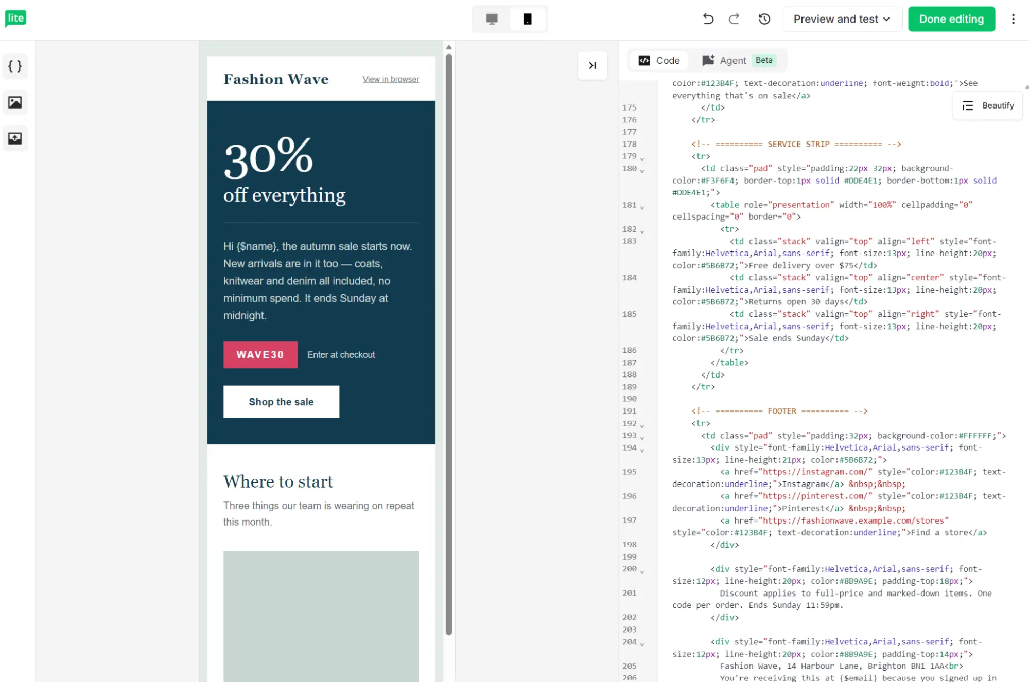The image size is (1029, 683).
Task: Click the '30%' headline in preview
Action: pos(268,157)
